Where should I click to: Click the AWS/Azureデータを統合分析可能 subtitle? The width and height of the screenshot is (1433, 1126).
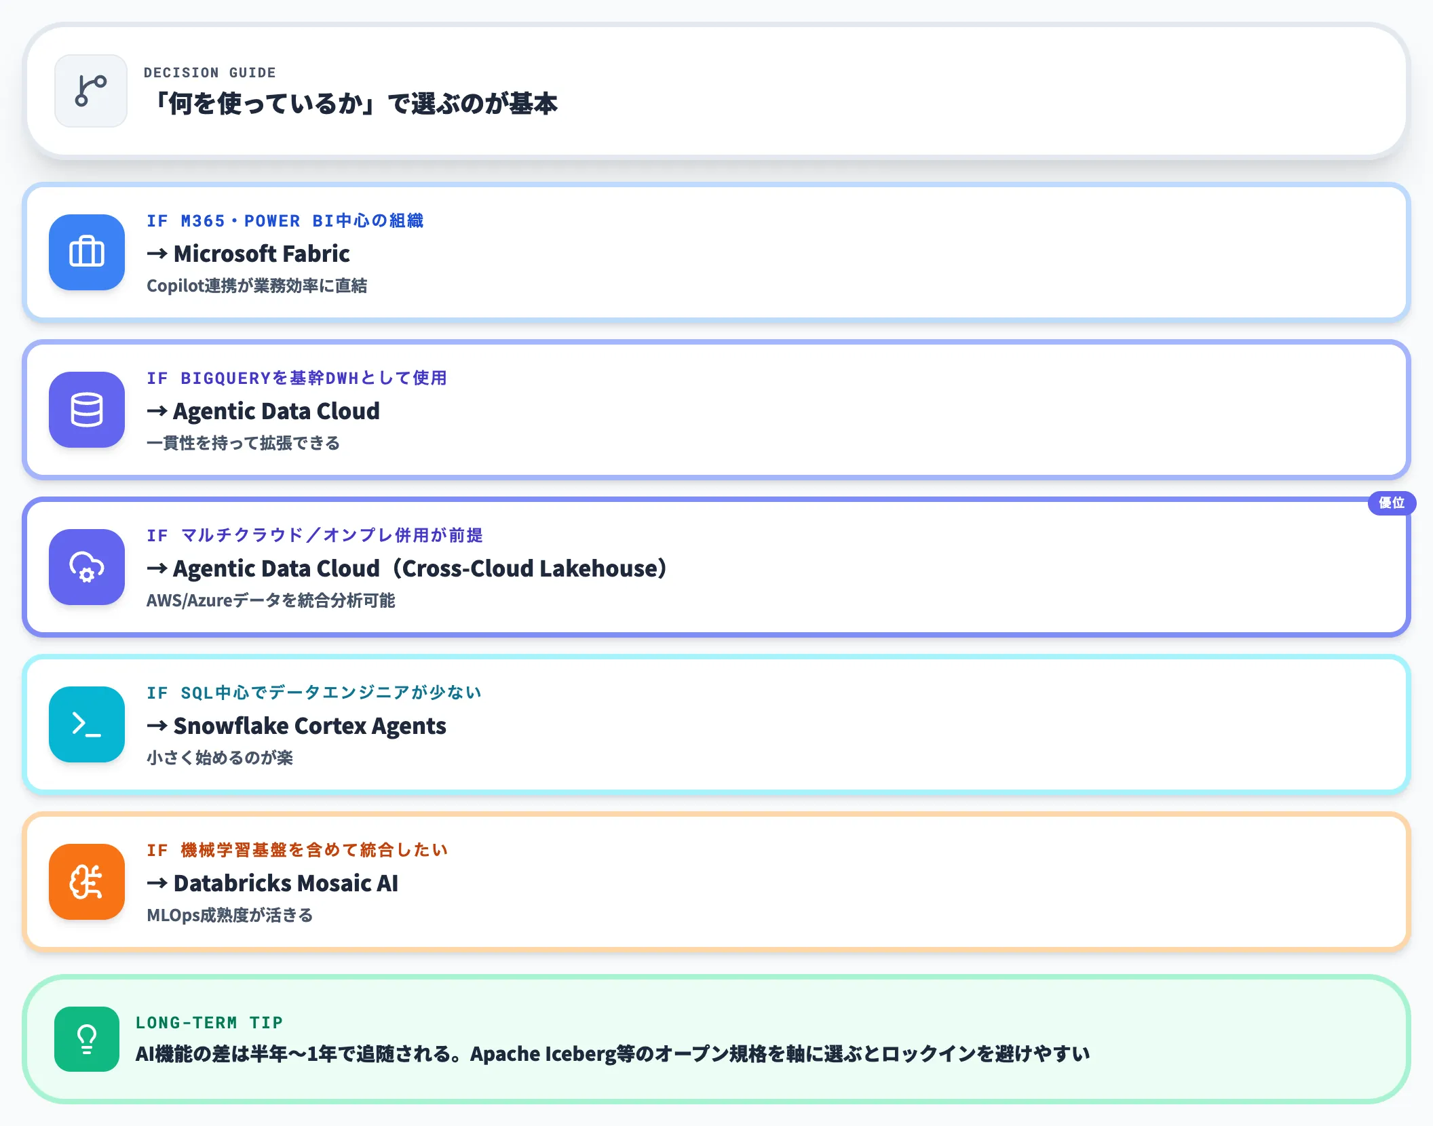(x=273, y=600)
